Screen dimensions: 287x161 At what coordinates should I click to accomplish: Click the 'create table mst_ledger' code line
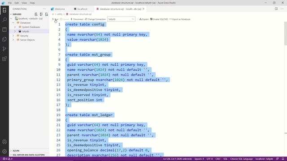click(x=89, y=115)
